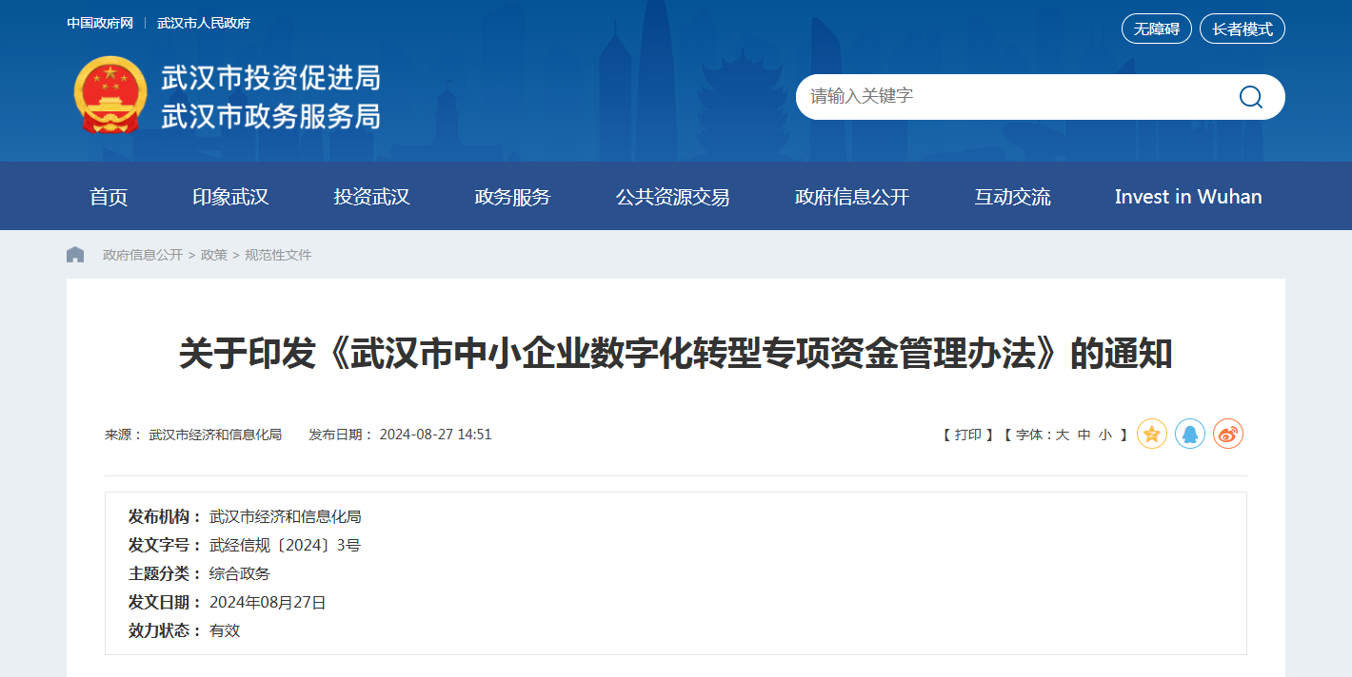The width and height of the screenshot is (1352, 677).
Task: Open the 中国政府网 link
Action: [x=100, y=23]
